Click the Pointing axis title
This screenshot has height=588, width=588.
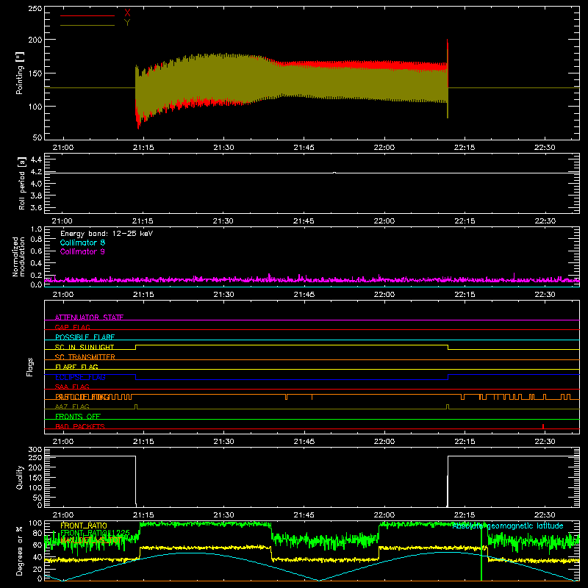coord(20,73)
